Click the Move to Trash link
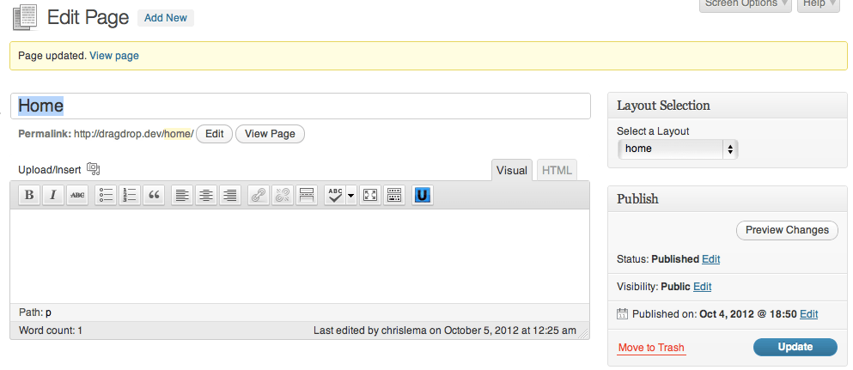Screen dimensions: 853x370 coord(651,348)
